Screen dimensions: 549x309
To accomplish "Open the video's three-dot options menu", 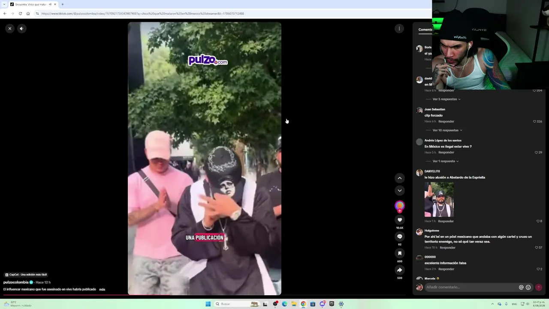I will coord(399,29).
